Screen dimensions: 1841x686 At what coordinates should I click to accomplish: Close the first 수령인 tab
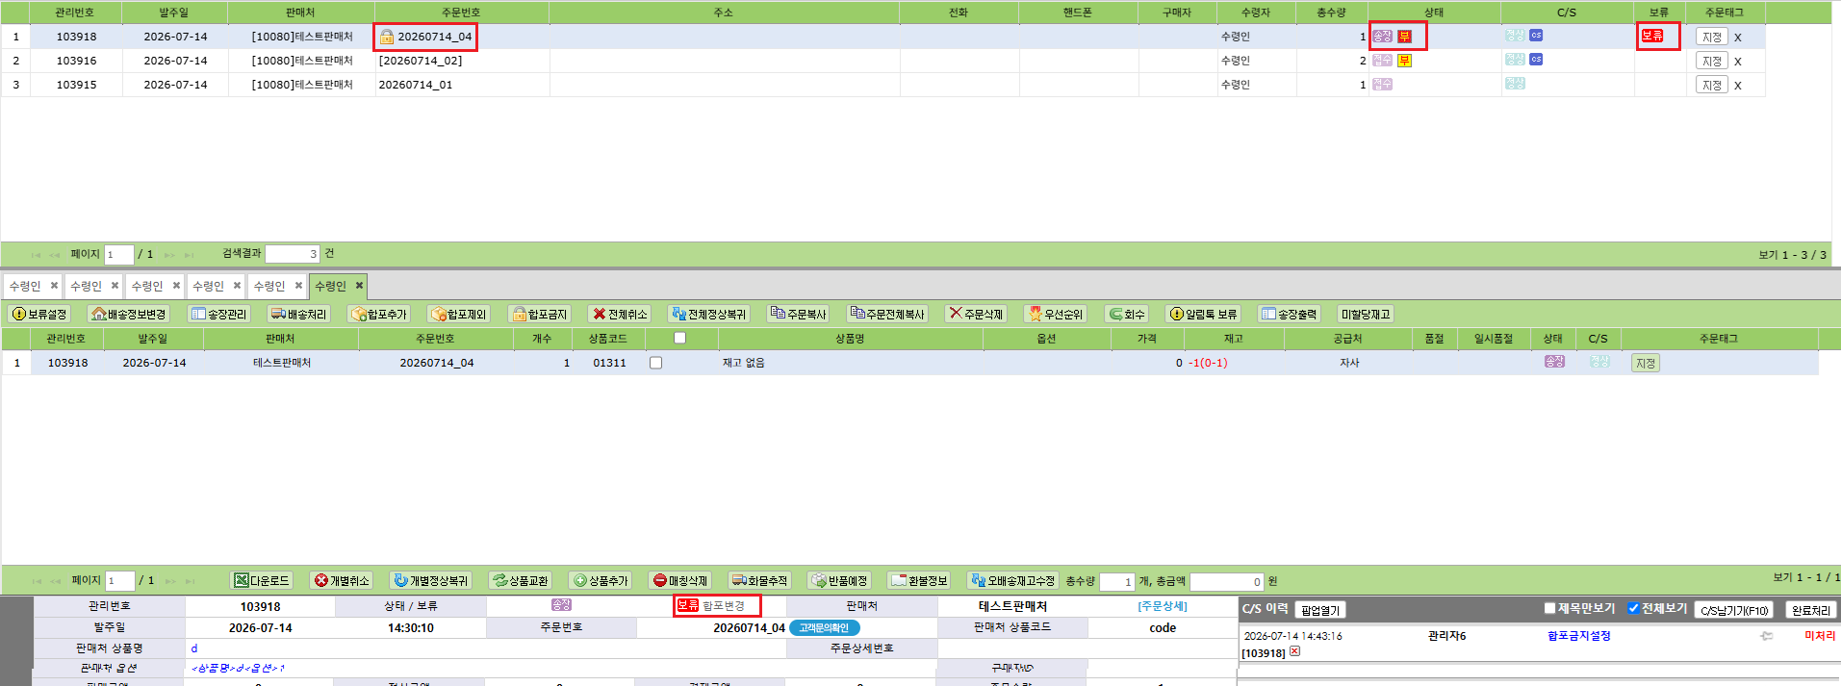click(54, 285)
